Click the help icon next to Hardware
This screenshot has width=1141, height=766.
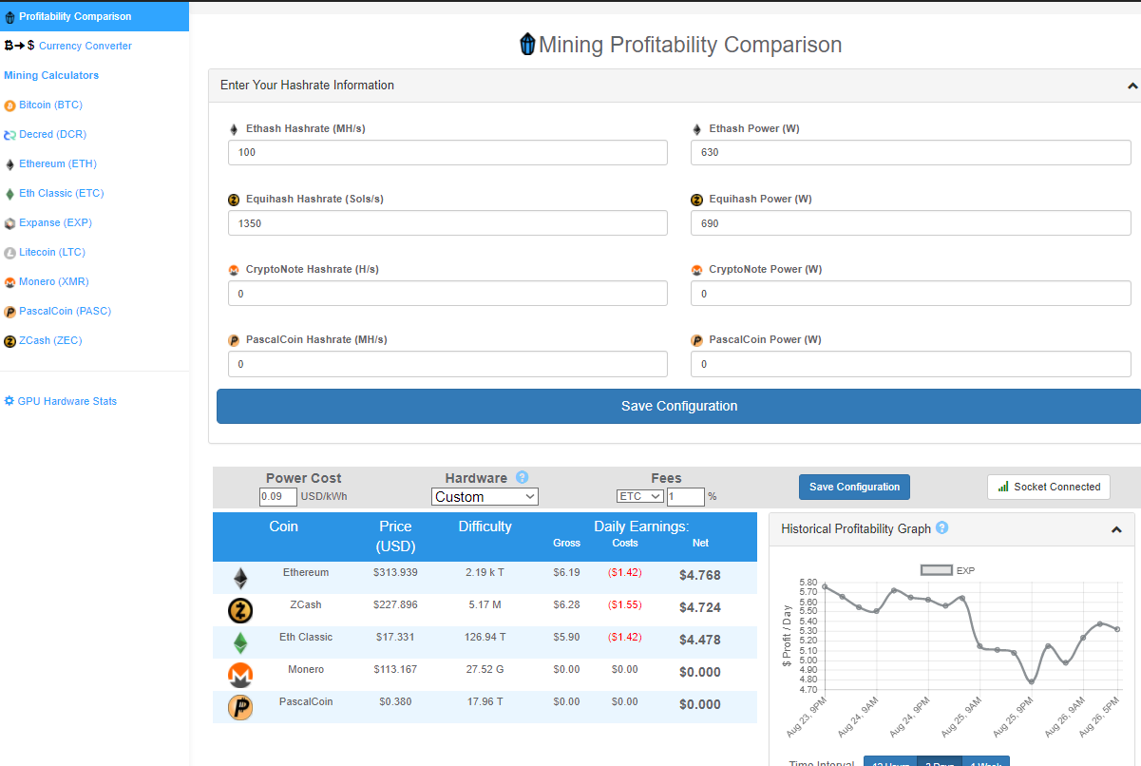[522, 478]
